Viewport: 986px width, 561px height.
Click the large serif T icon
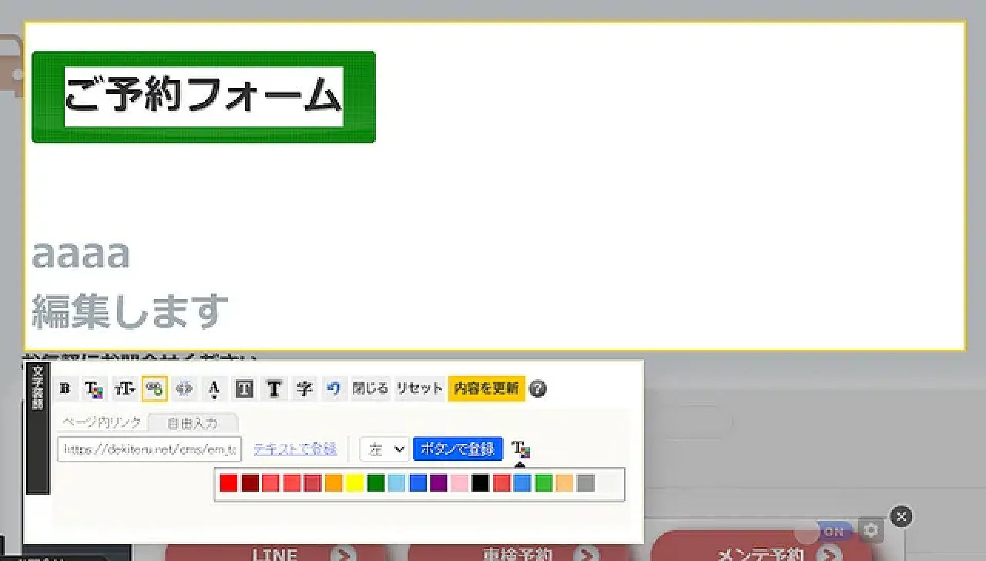(x=274, y=389)
